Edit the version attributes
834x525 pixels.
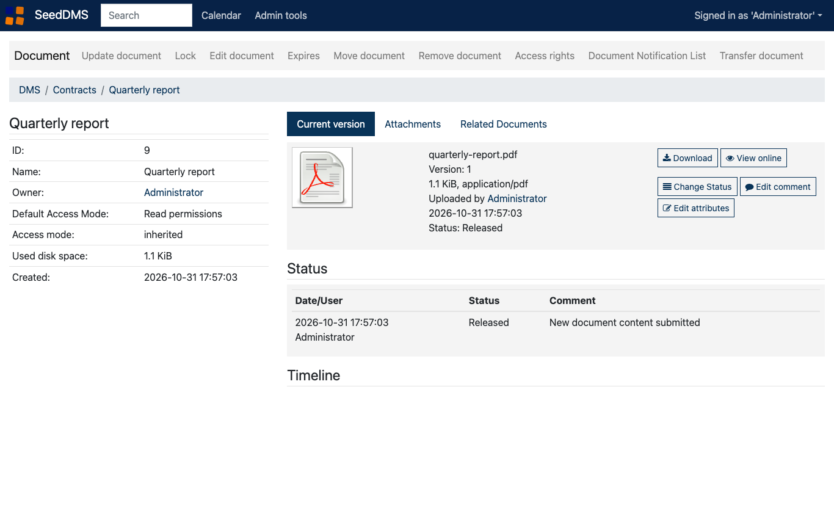point(696,208)
